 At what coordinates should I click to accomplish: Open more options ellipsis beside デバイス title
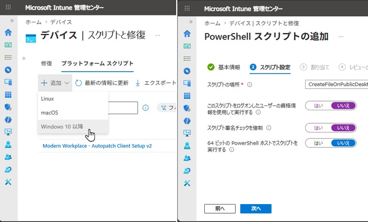158,35
